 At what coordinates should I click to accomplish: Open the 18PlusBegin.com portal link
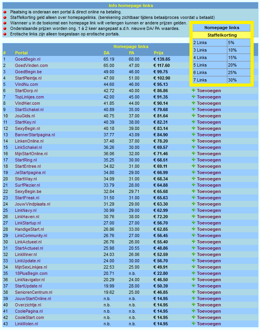31,273
